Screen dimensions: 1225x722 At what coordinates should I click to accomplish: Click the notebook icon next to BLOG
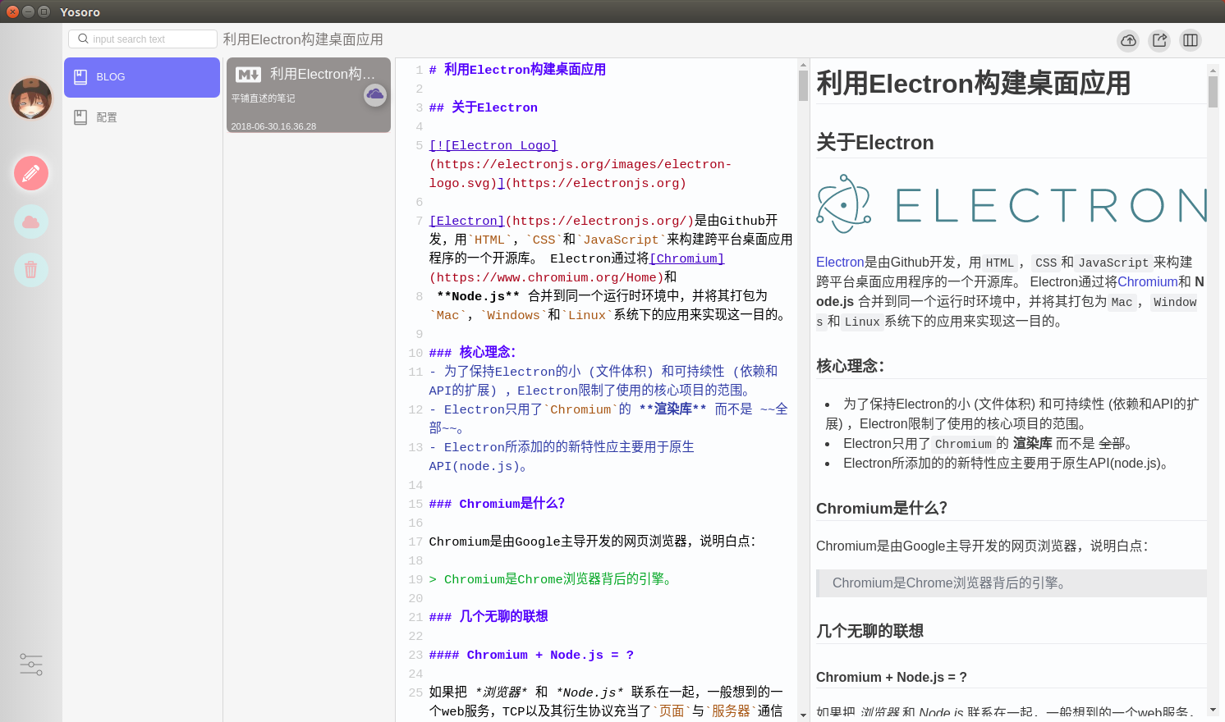[x=80, y=77]
